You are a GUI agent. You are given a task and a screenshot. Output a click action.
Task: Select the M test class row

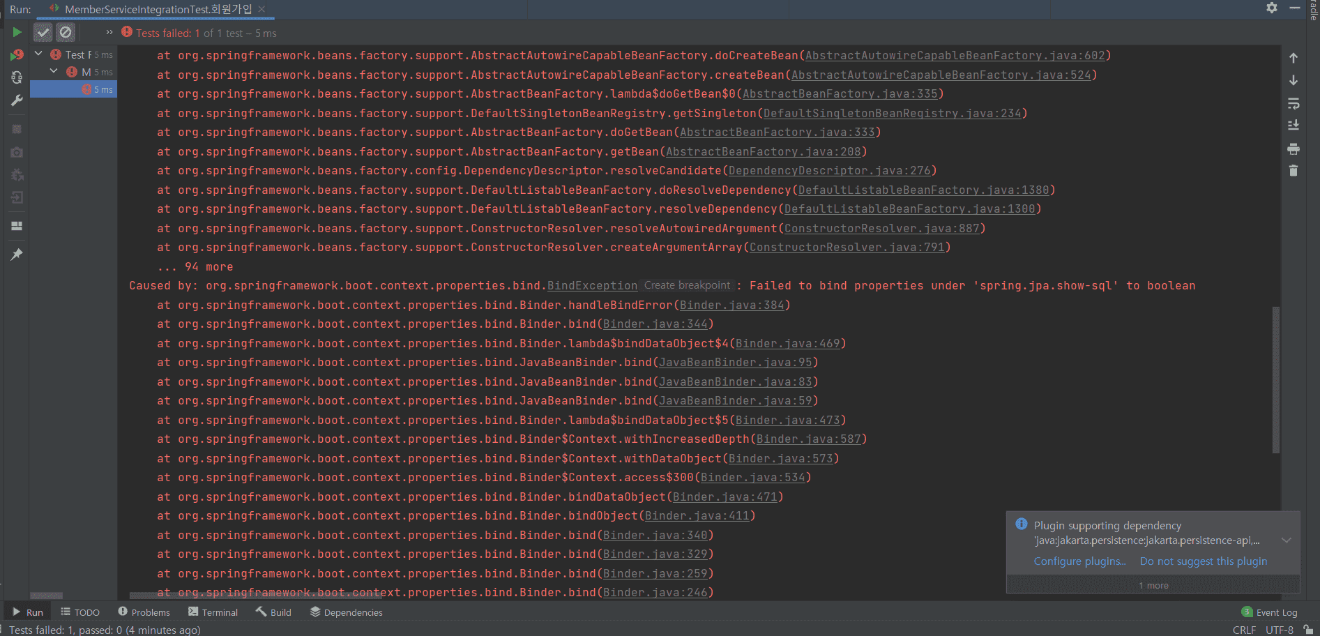pyautogui.click(x=73, y=72)
